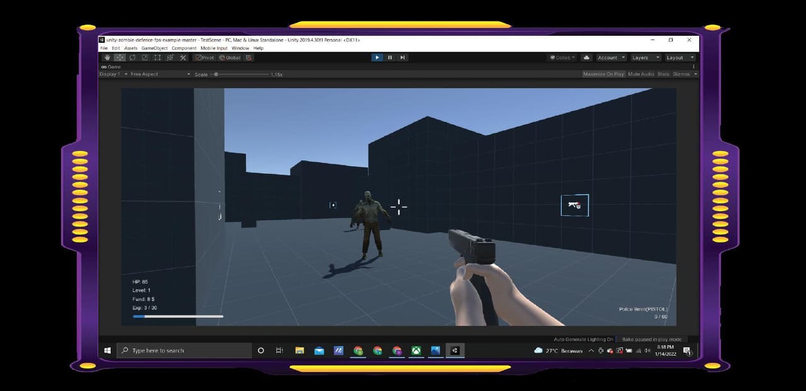Toggle grid snapping icon
806x391 pixels.
(249, 57)
